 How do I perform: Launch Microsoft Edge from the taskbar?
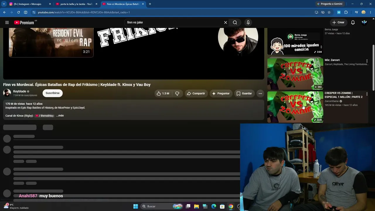[214, 206]
